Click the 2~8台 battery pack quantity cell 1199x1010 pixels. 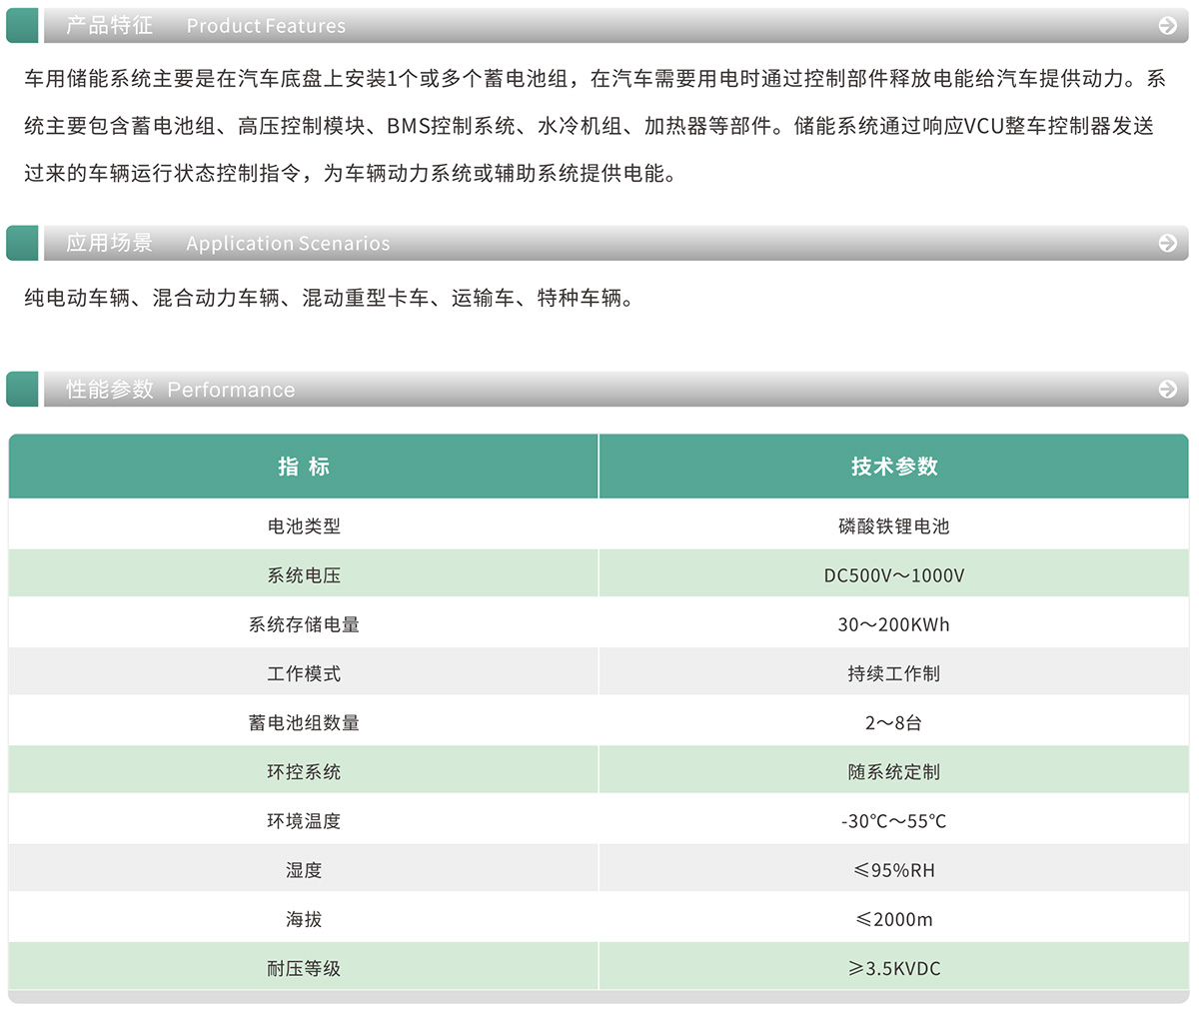(894, 722)
